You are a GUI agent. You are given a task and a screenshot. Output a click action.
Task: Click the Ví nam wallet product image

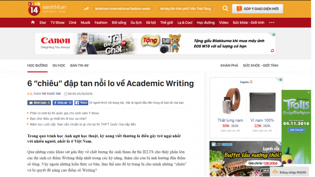pyautogui.click(x=262, y=102)
